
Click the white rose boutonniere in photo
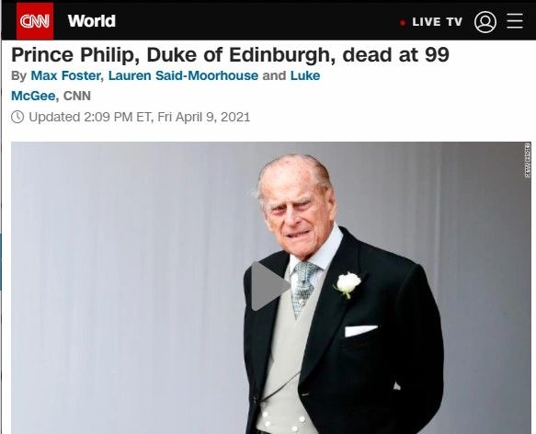click(x=348, y=283)
